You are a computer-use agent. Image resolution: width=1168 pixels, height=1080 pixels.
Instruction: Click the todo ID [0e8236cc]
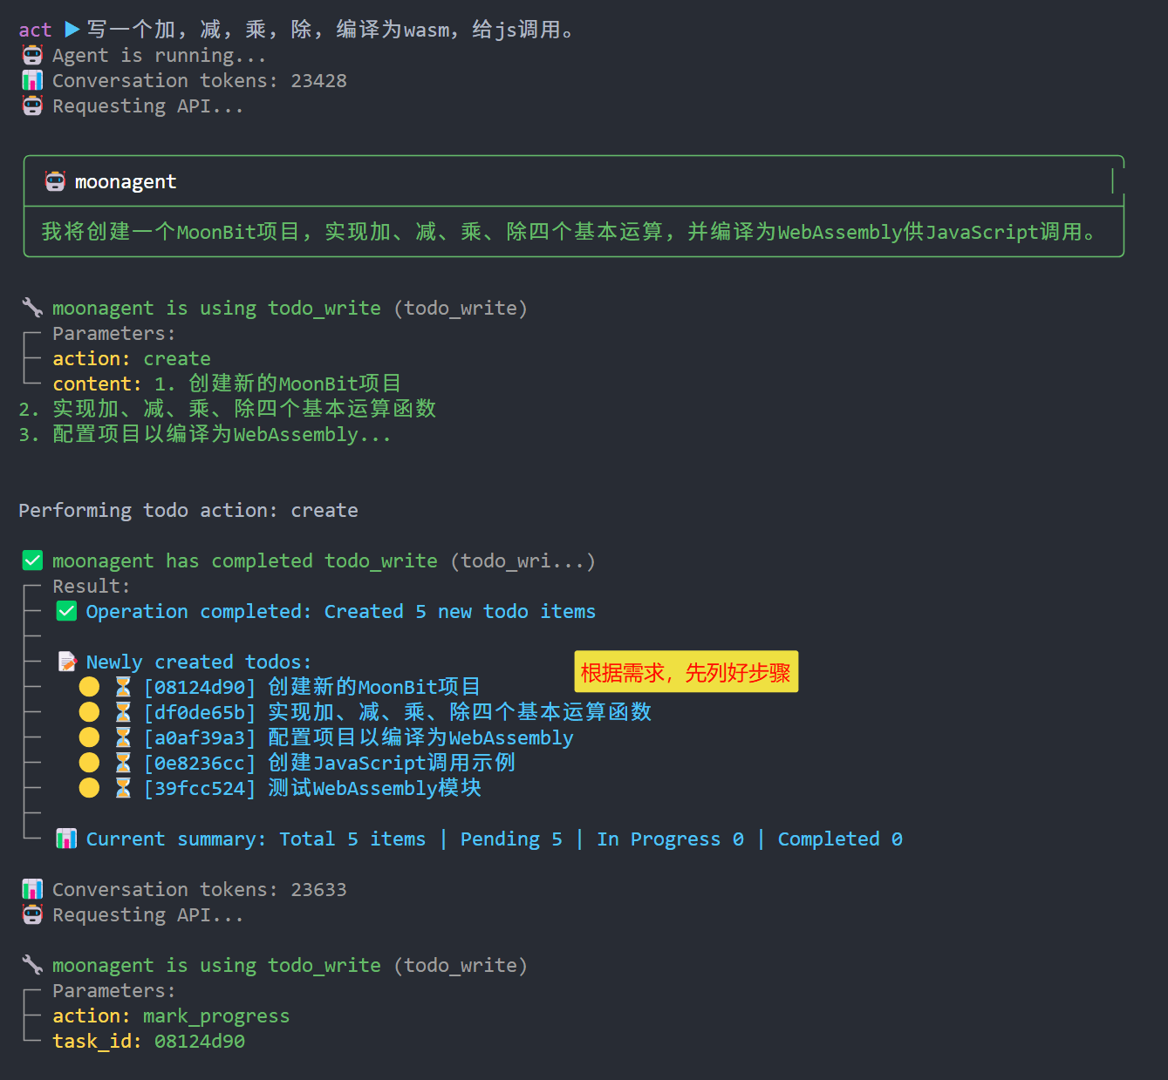(x=200, y=763)
